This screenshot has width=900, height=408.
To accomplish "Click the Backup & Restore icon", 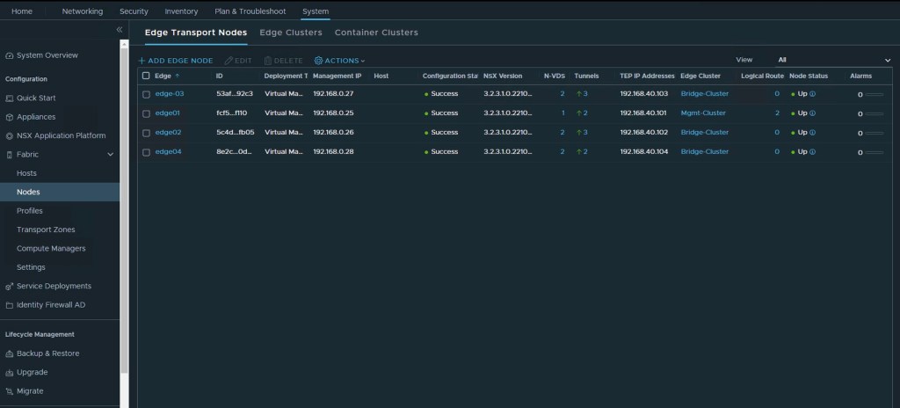I will [x=10, y=353].
